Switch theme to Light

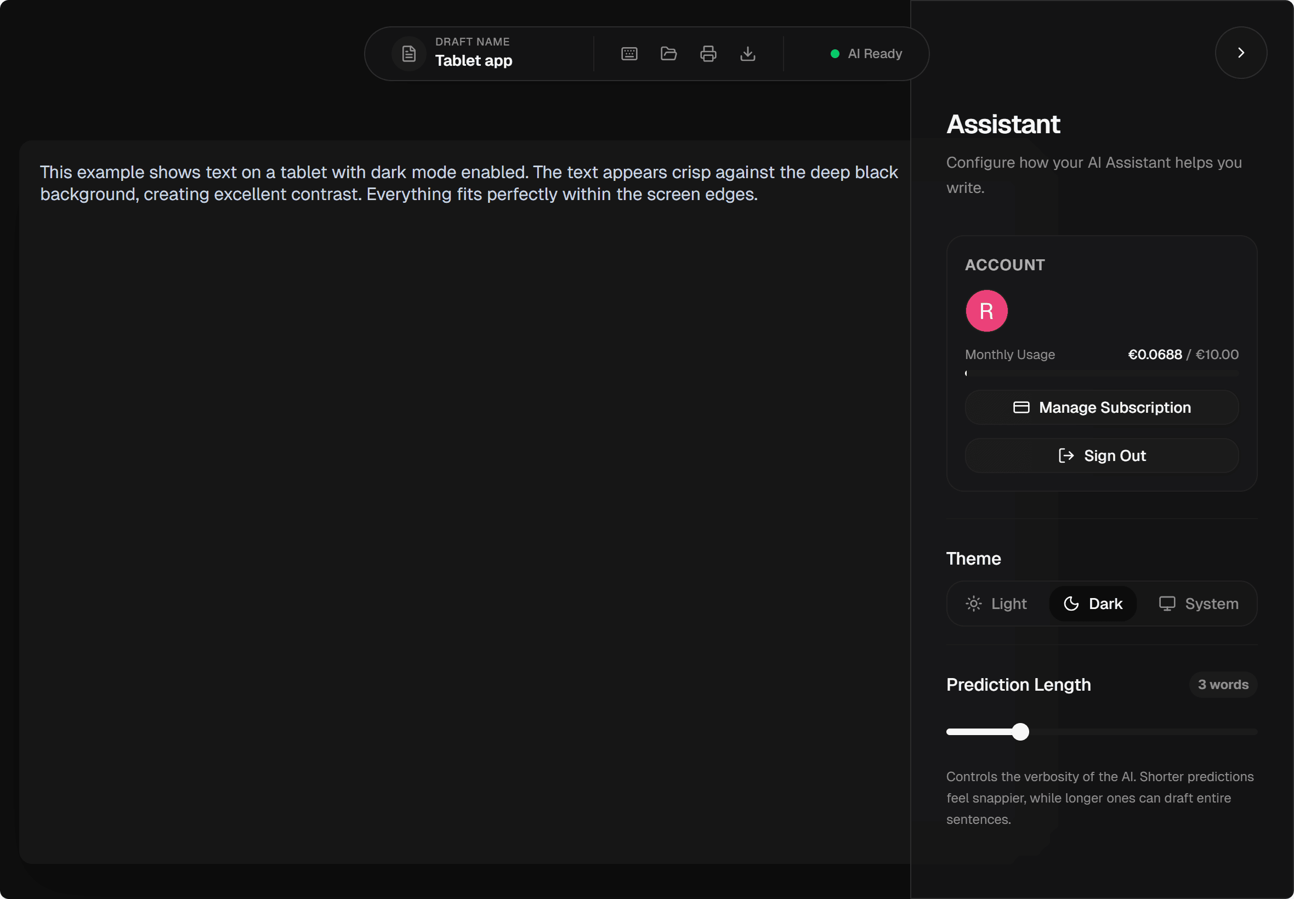tap(997, 604)
